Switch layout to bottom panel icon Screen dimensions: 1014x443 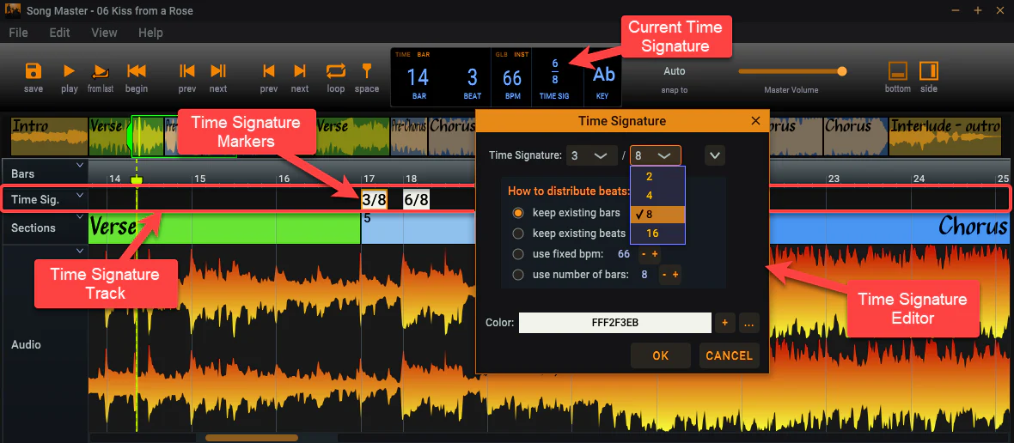point(898,71)
